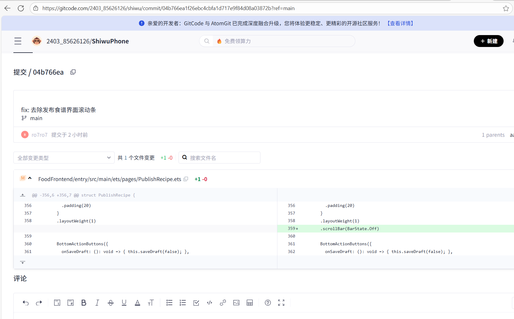The image size is (514, 319).
Task: Focus the 搜索文件名 input field
Action: coord(219,158)
